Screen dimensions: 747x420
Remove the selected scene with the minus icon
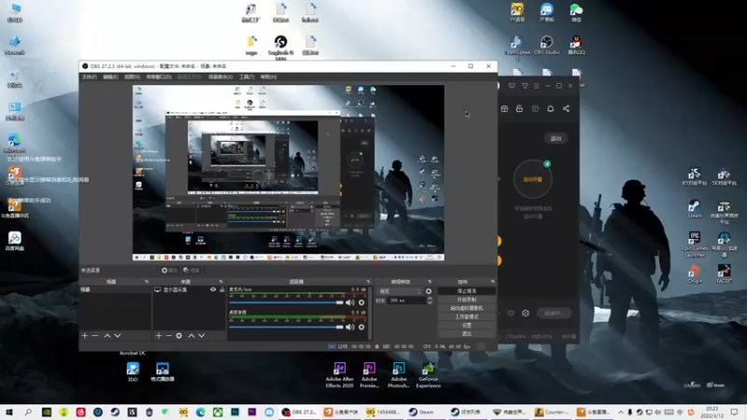[95, 336]
